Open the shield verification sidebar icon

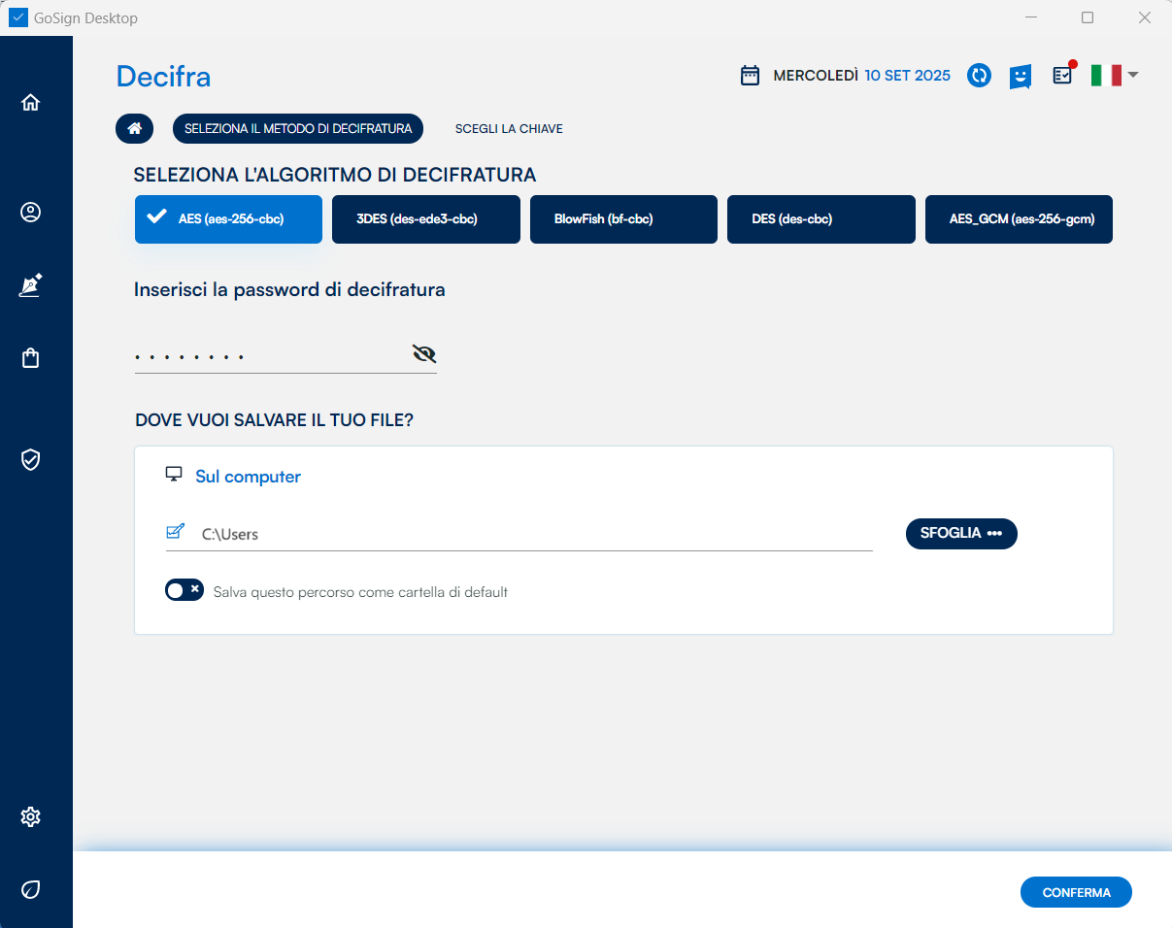31,459
